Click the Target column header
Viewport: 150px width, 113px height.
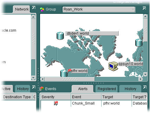pos(117,97)
